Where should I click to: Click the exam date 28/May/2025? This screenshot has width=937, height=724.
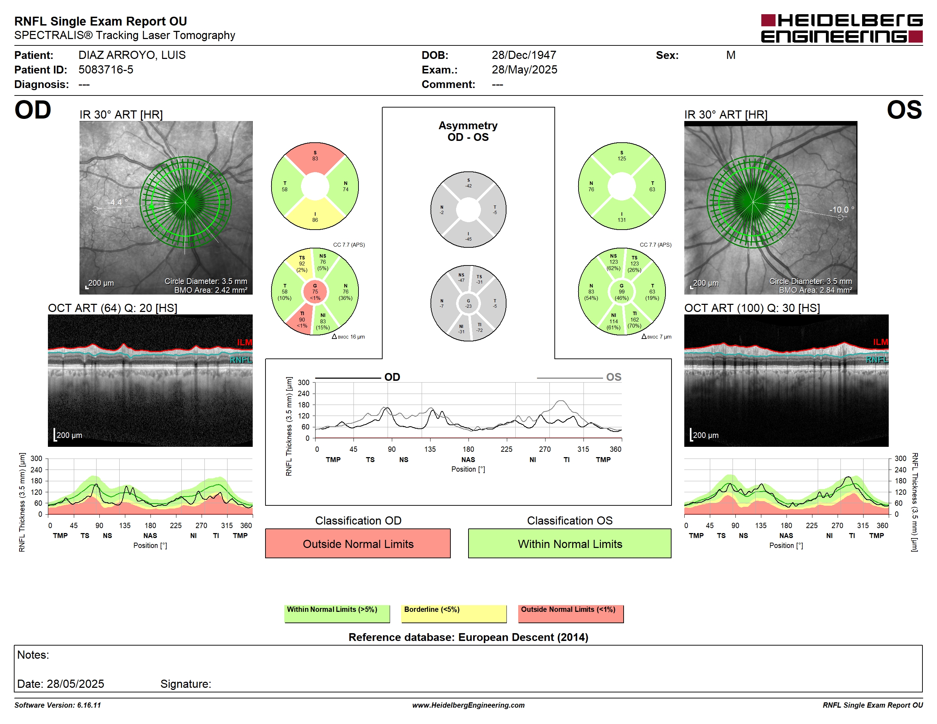click(524, 70)
